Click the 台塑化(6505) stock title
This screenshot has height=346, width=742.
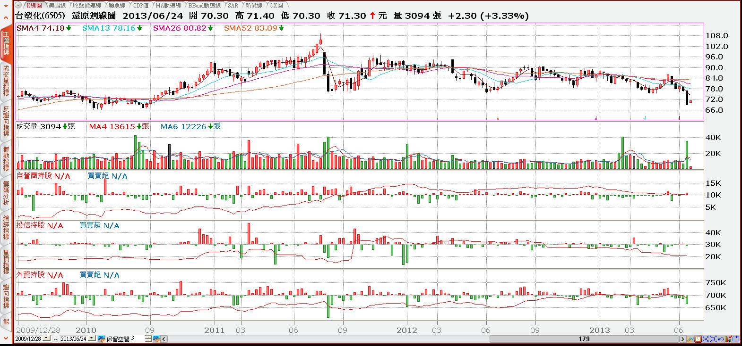click(40, 16)
